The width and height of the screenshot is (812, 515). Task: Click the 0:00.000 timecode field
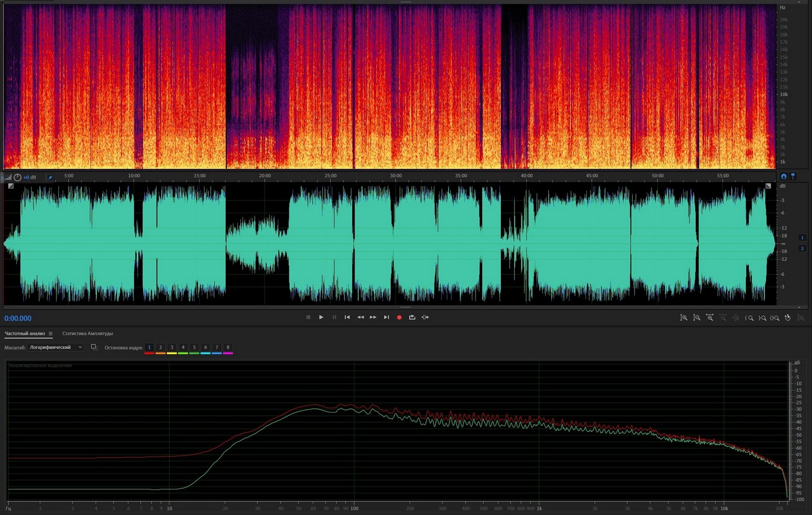(18, 319)
